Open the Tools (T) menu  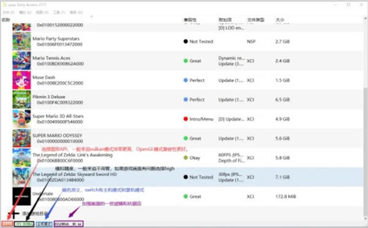pyautogui.click(x=59, y=12)
